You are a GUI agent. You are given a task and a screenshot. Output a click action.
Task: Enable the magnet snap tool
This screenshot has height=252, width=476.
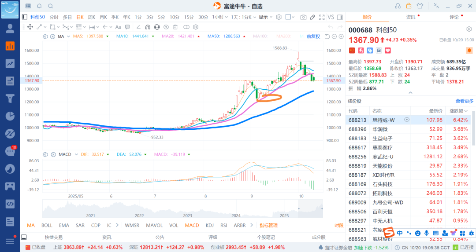148,27
